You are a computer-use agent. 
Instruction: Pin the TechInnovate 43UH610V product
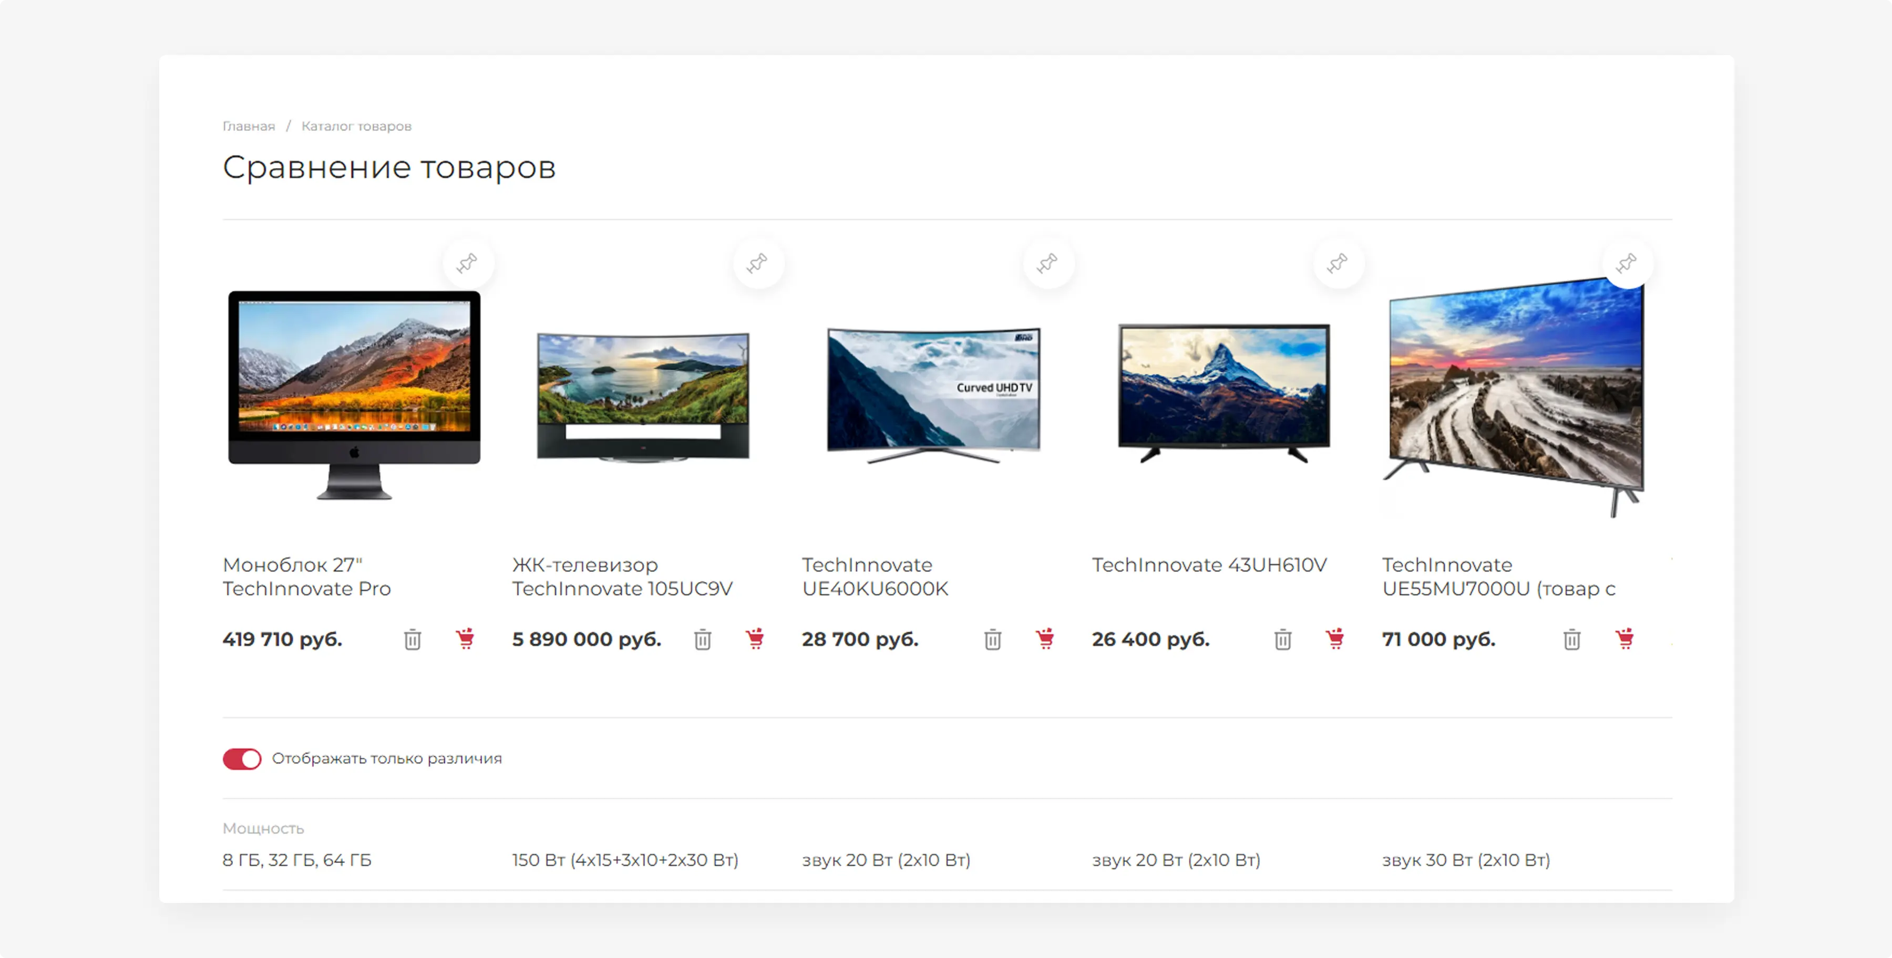coord(1338,263)
